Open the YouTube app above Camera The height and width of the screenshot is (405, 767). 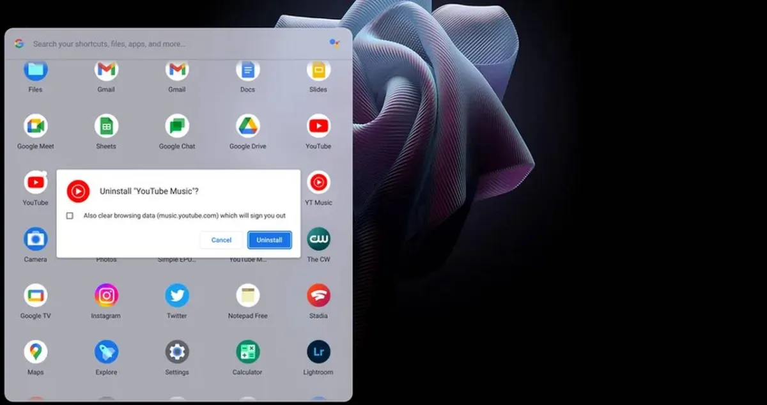(35, 183)
